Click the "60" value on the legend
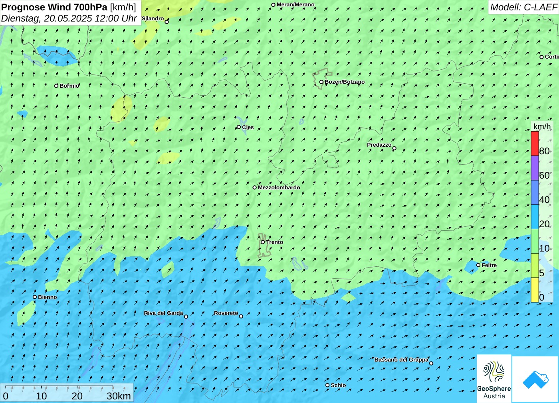This screenshot has width=559, height=403. point(544,175)
